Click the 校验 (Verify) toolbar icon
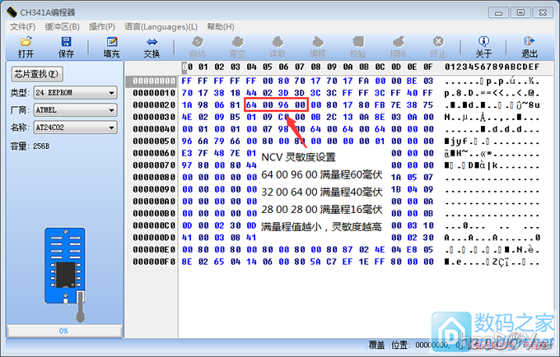Viewport: 560px width, 357px height. (357, 46)
